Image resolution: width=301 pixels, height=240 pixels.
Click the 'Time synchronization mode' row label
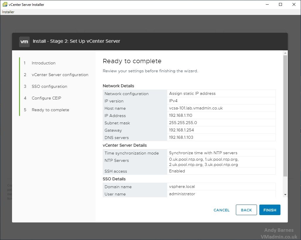coord(132,153)
